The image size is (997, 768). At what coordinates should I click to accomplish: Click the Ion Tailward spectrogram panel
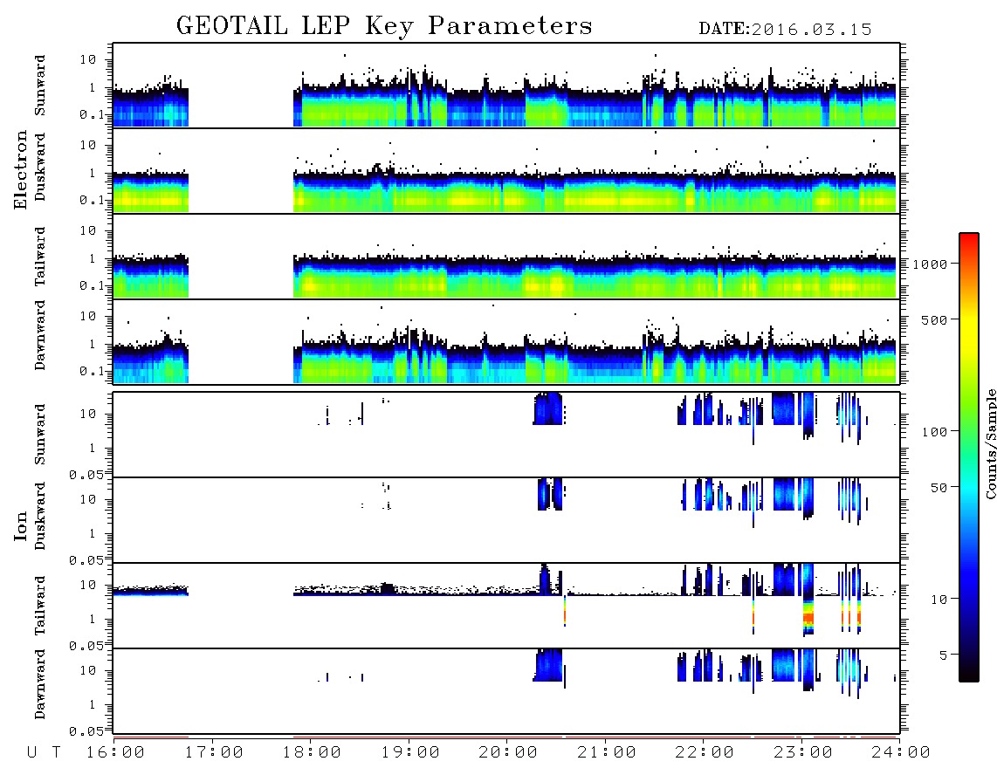click(x=506, y=606)
